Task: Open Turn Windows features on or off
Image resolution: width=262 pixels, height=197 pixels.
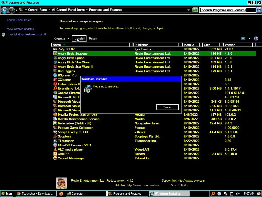Action: [26, 34]
